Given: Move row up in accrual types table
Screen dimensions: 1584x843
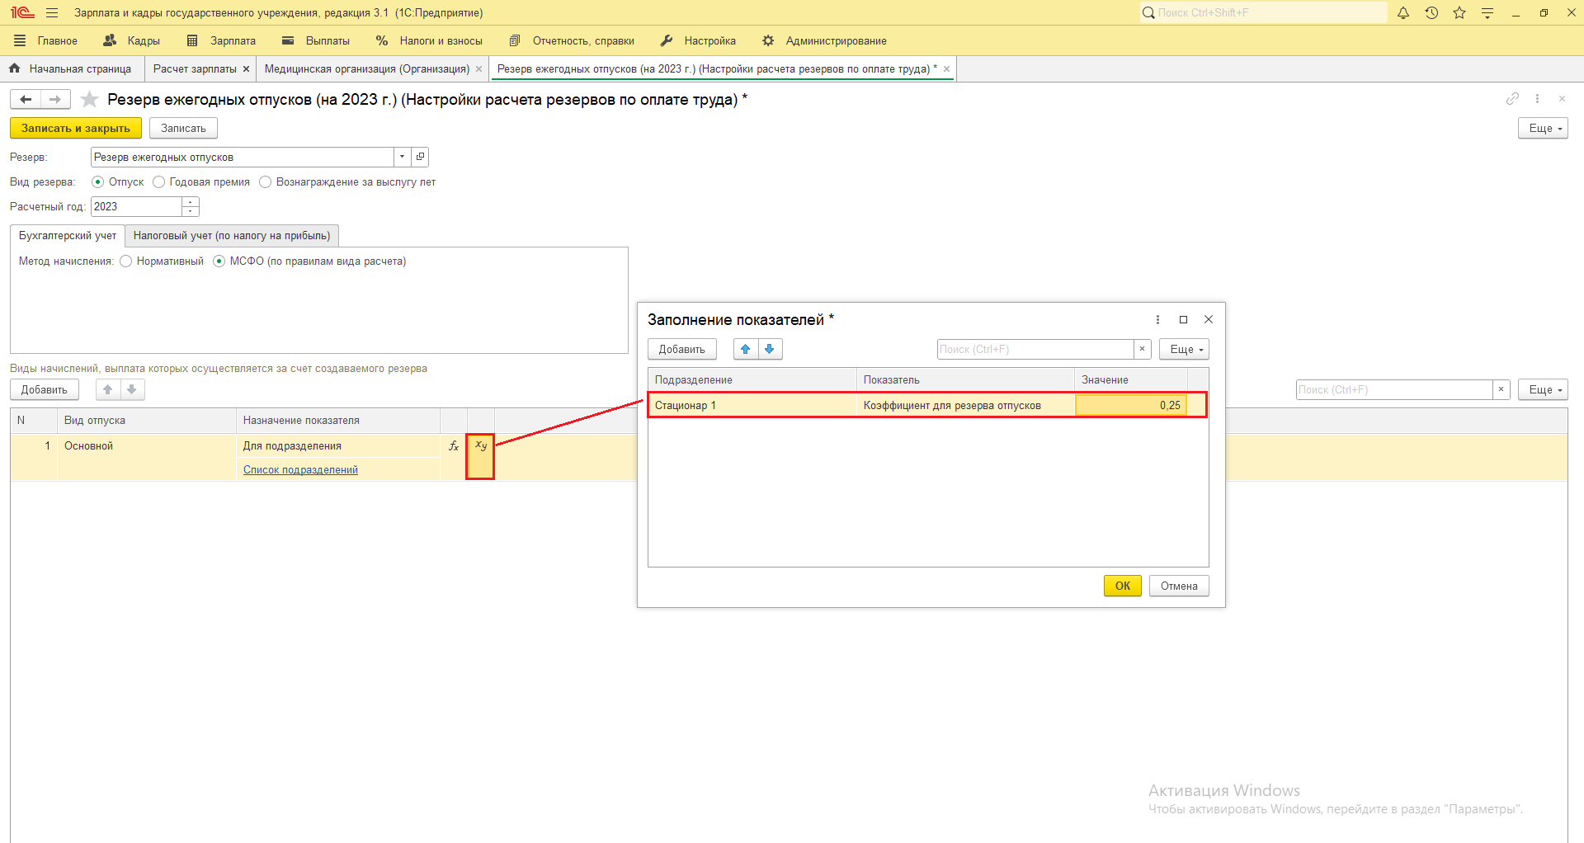Looking at the screenshot, I should pos(108,389).
